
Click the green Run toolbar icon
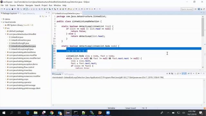point(45,9)
